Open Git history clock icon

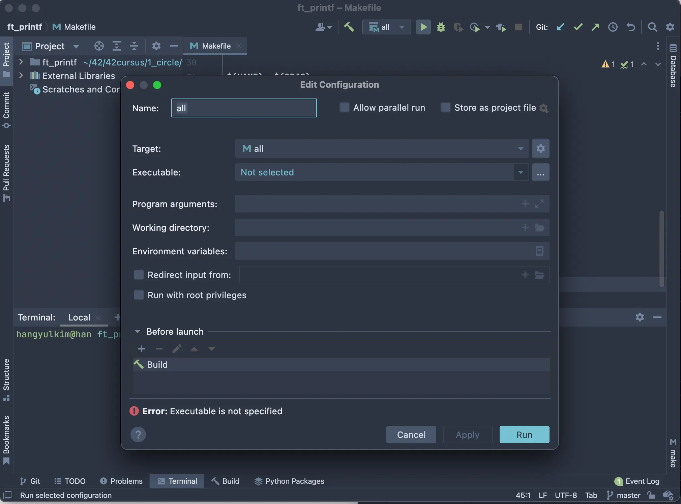pos(613,27)
